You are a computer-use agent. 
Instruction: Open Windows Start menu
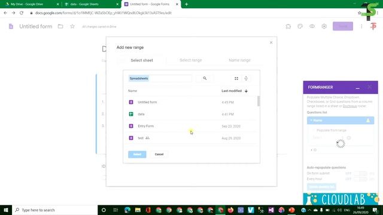coord(6,210)
